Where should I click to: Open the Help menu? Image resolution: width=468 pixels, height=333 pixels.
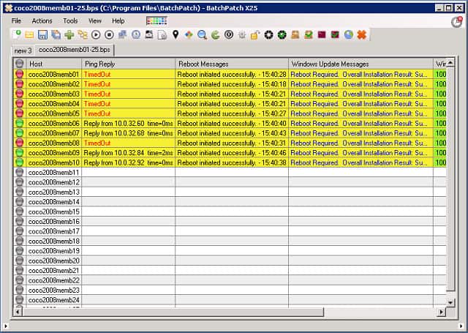click(x=118, y=21)
